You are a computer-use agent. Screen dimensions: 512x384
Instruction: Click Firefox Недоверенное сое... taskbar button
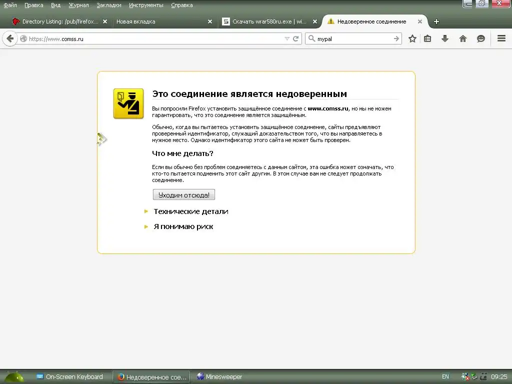tap(152, 377)
